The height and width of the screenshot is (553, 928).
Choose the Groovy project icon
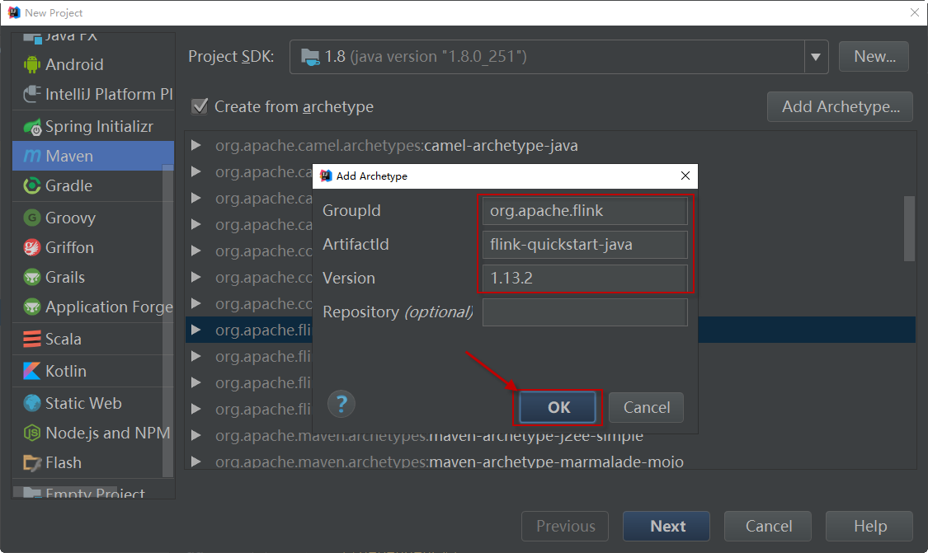pyautogui.click(x=32, y=218)
